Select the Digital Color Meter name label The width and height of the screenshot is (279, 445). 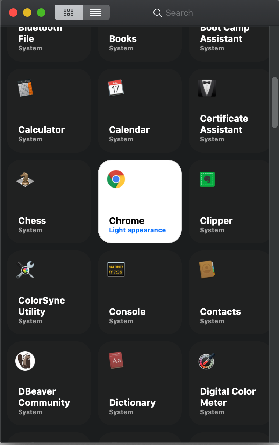228,397
